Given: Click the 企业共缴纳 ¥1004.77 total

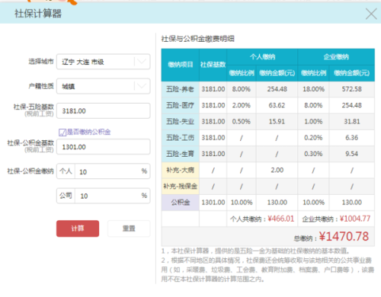Looking at the screenshot, I should point(336,219).
